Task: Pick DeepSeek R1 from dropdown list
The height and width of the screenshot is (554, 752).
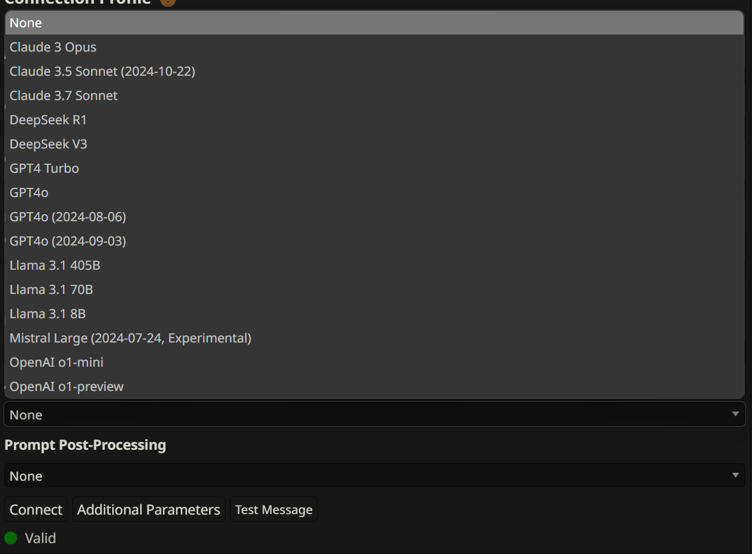Action: tap(374, 120)
